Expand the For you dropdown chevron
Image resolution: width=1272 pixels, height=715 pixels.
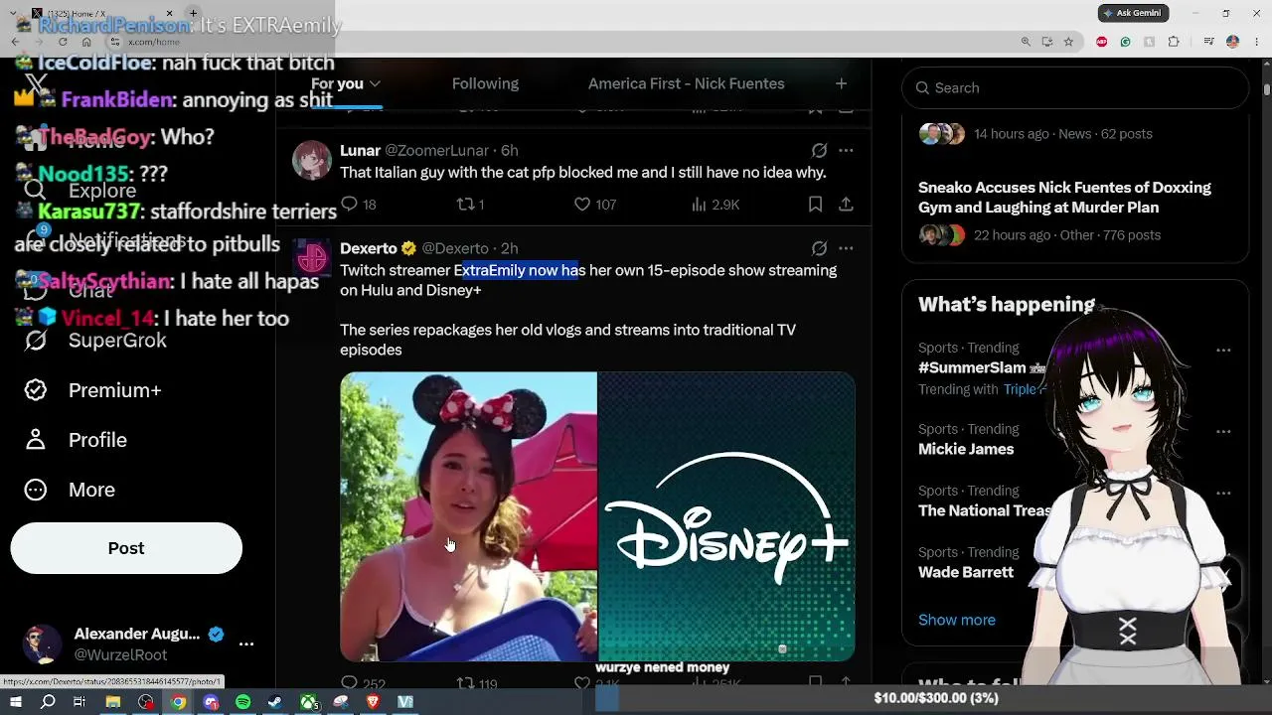(x=375, y=84)
